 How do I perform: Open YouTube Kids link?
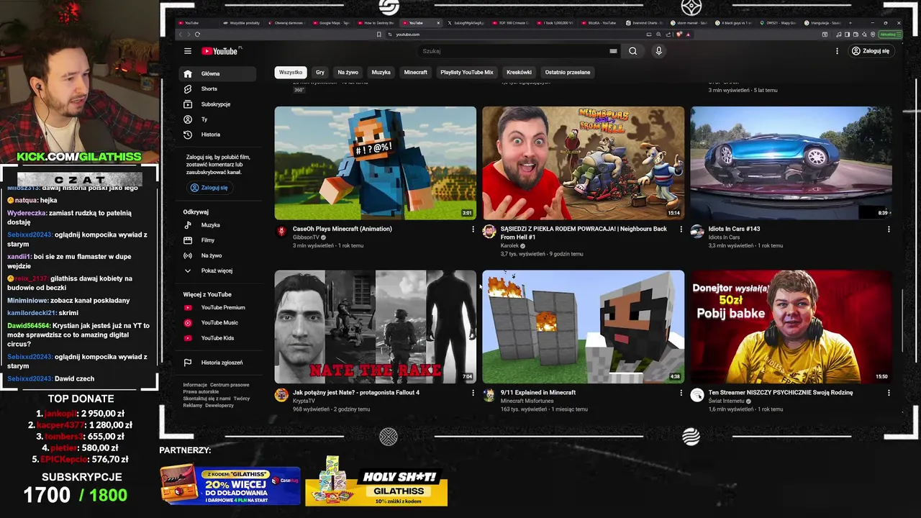(217, 338)
